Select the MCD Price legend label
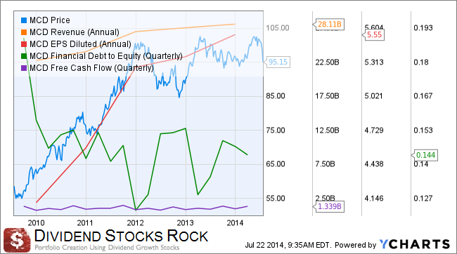 50,20
